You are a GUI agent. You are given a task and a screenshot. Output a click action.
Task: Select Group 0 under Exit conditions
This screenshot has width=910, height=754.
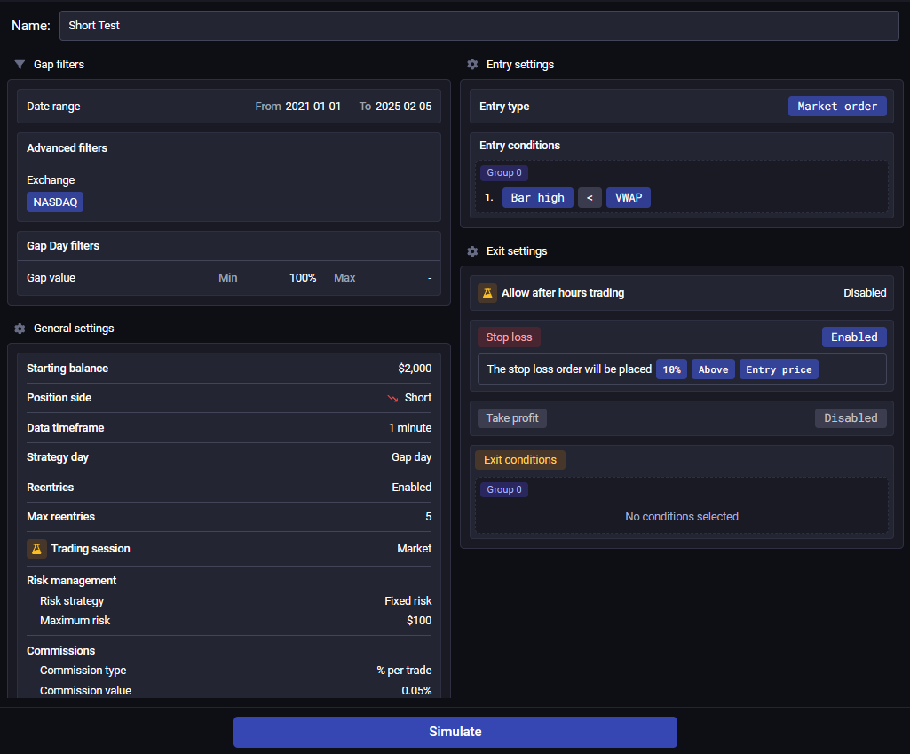[x=503, y=489]
